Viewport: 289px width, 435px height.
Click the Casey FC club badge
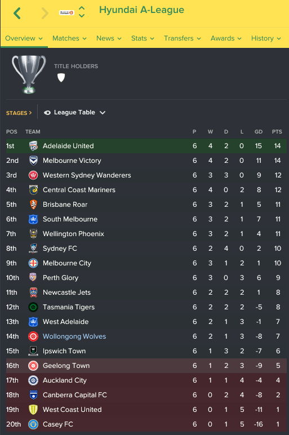(33, 424)
